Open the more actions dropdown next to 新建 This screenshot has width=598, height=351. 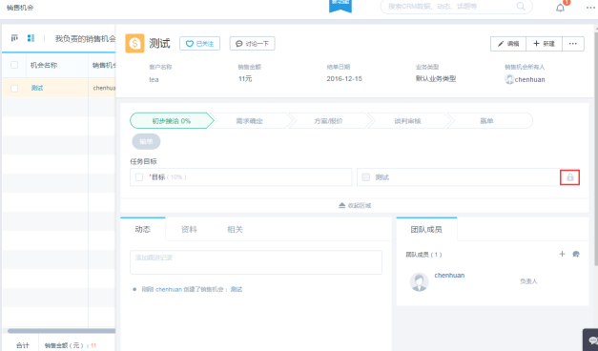[x=573, y=44]
